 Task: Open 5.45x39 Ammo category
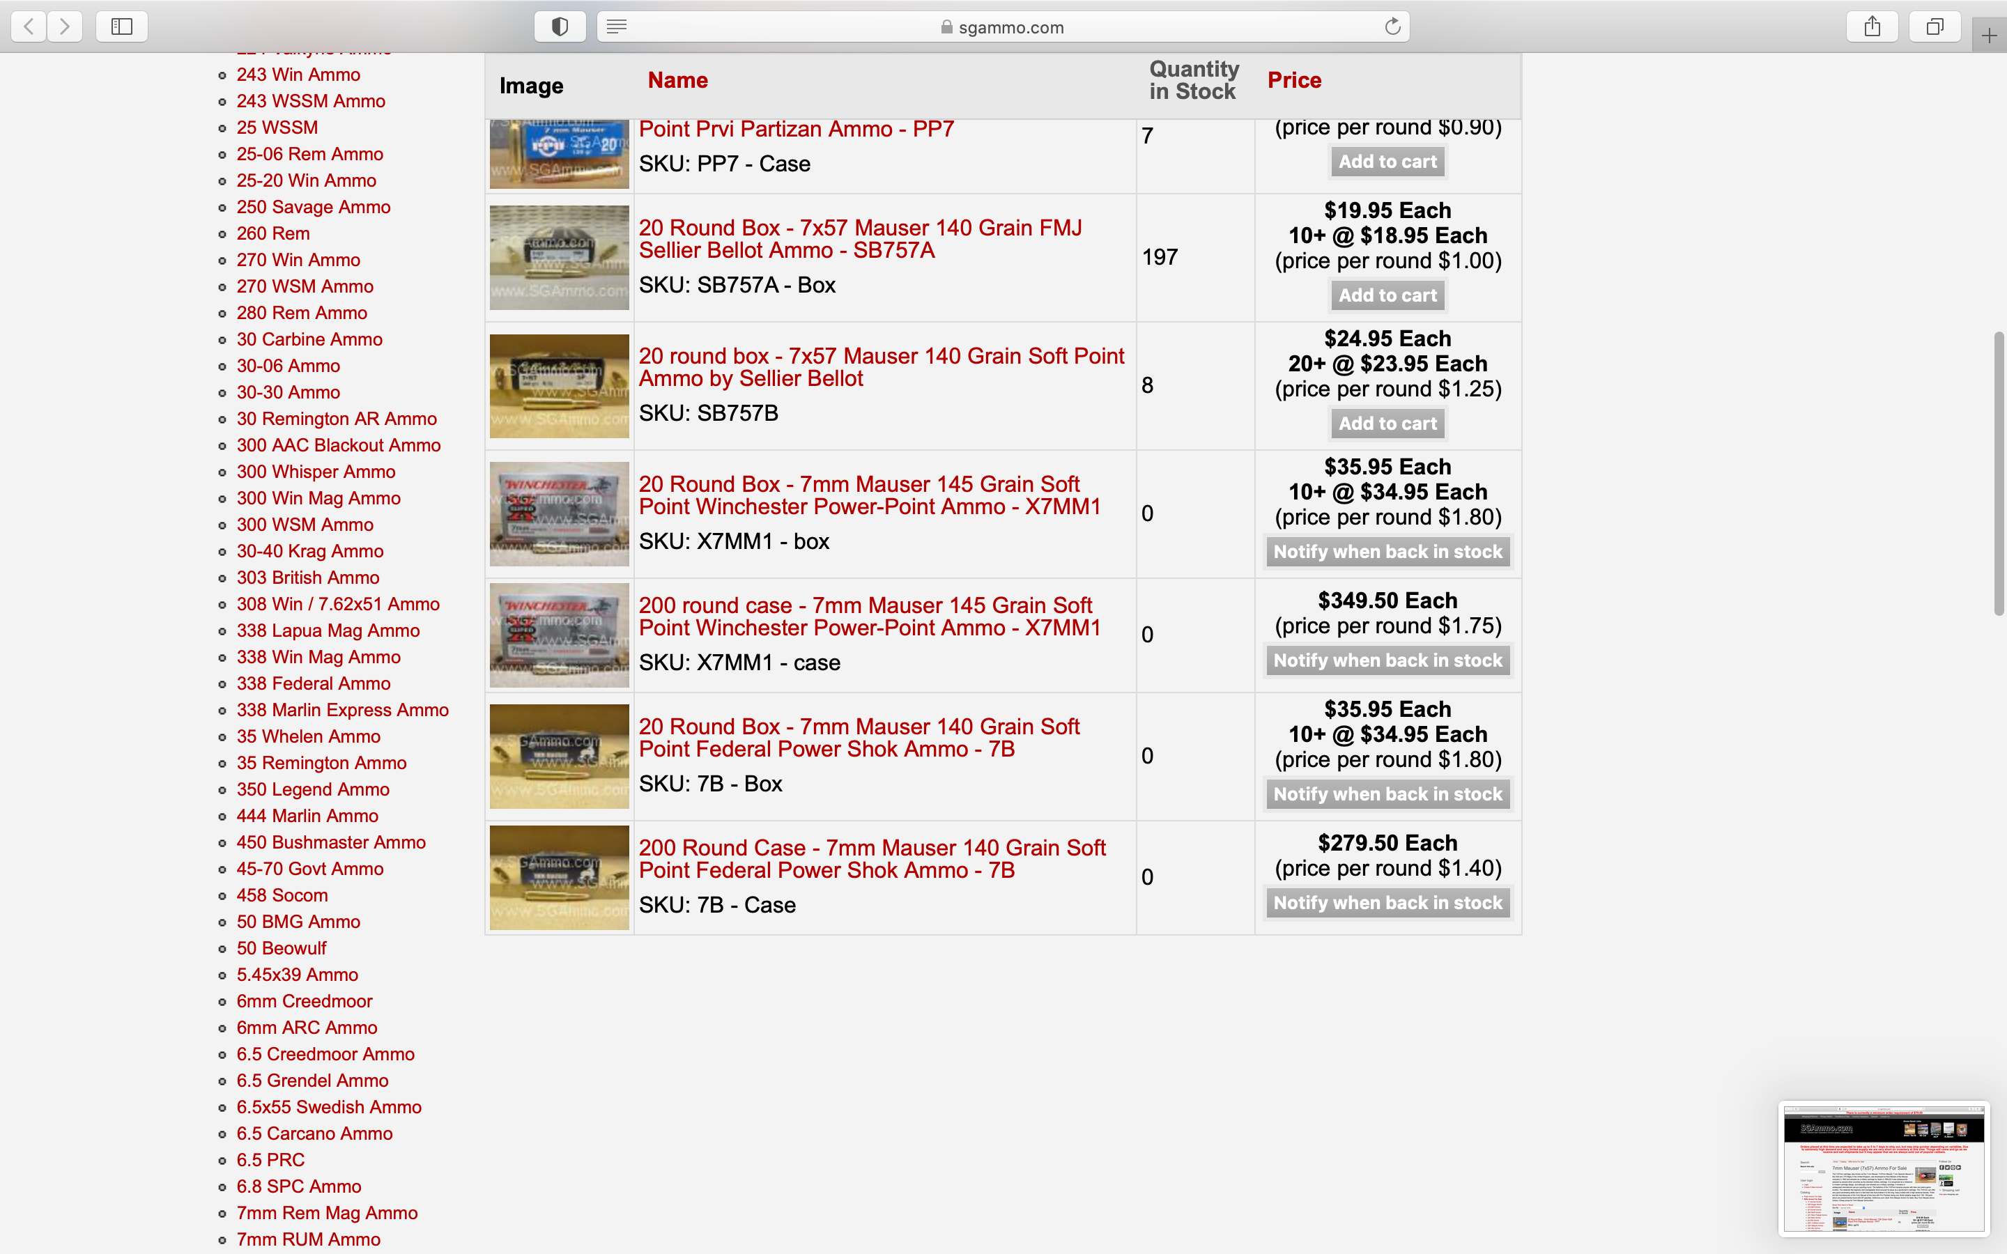pyautogui.click(x=298, y=975)
